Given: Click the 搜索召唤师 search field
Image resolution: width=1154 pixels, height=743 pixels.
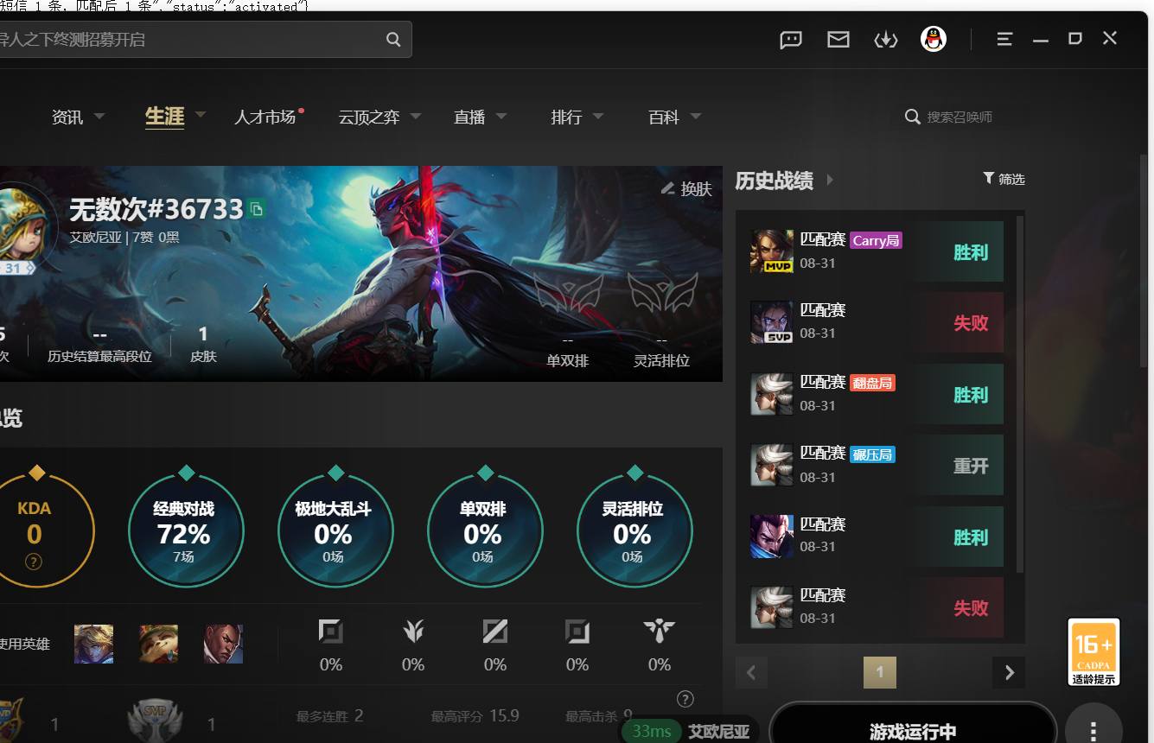Looking at the screenshot, I should (960, 117).
